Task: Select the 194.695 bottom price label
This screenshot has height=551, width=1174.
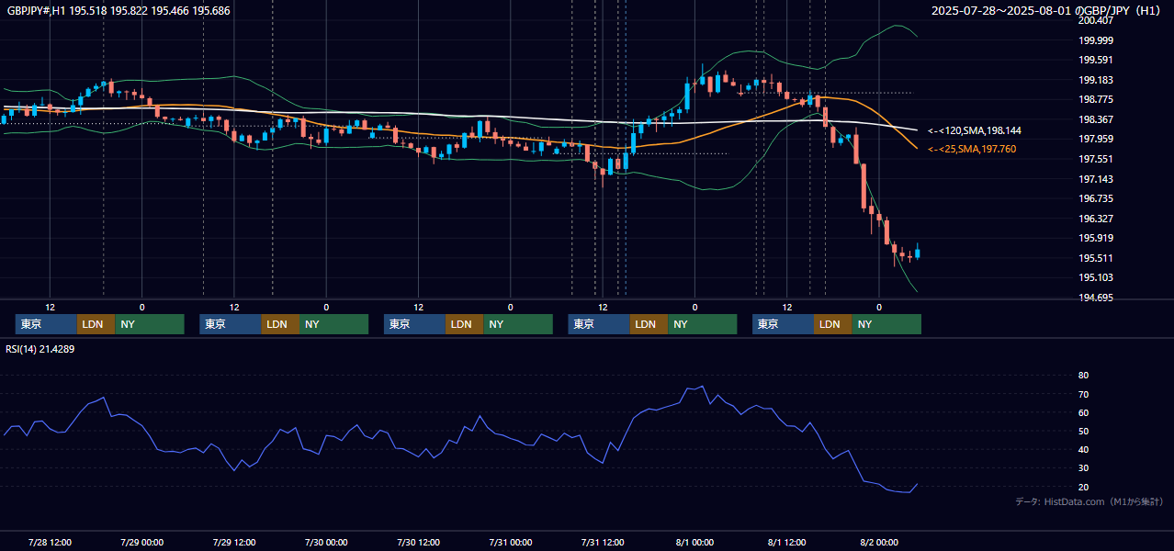Action: coord(1096,298)
